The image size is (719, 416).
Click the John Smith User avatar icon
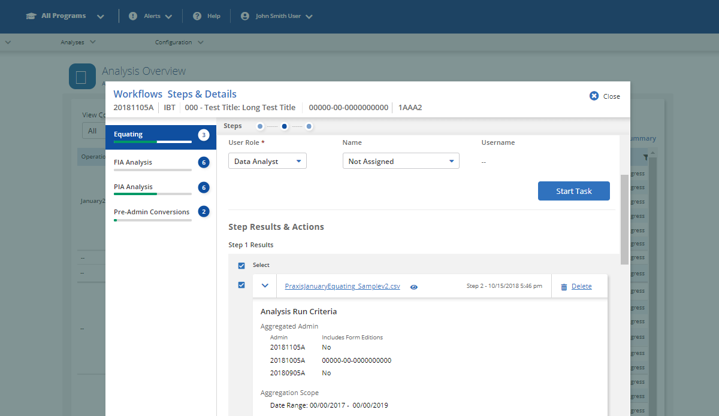tap(244, 16)
